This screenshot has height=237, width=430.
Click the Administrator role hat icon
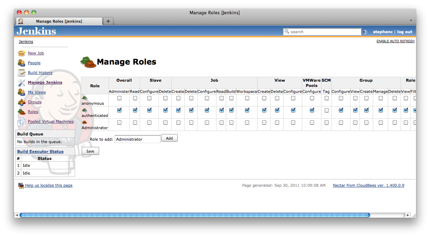[x=84, y=123]
